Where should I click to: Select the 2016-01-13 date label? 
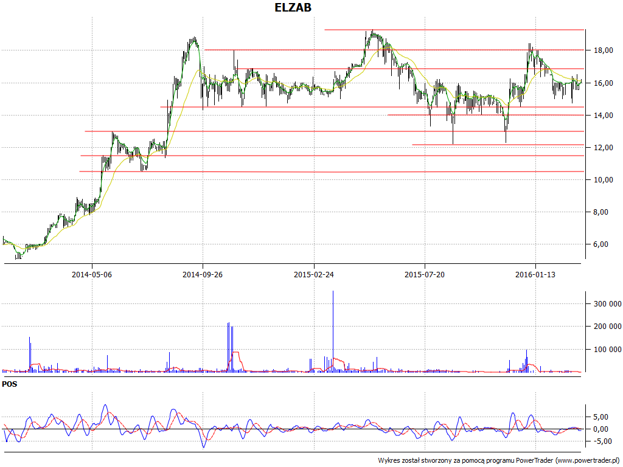(535, 274)
